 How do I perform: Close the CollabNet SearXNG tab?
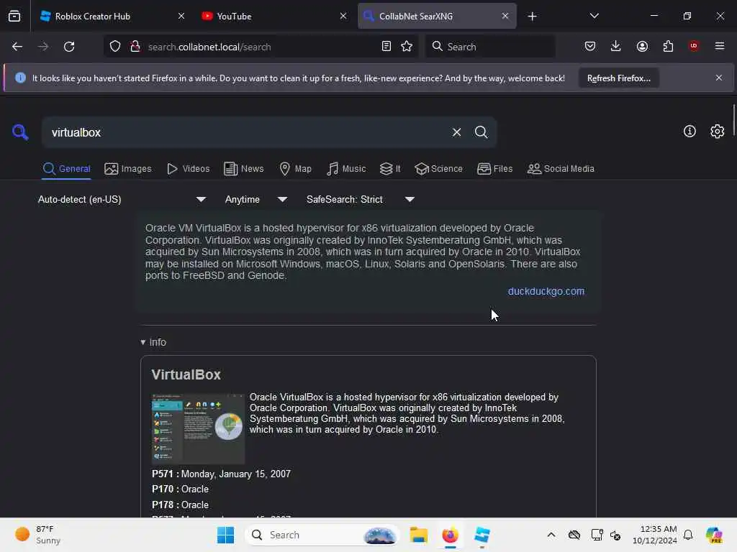click(x=505, y=16)
